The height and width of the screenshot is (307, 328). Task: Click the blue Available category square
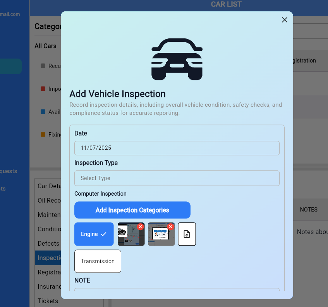(x=43, y=112)
